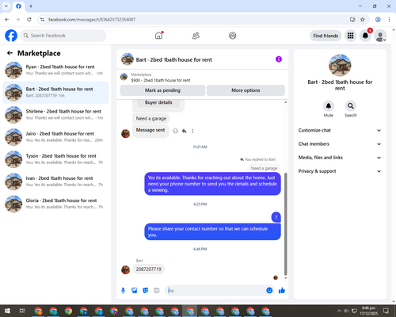The width and height of the screenshot is (396, 317).
Task: Expand Customize chat section
Action: point(340,130)
